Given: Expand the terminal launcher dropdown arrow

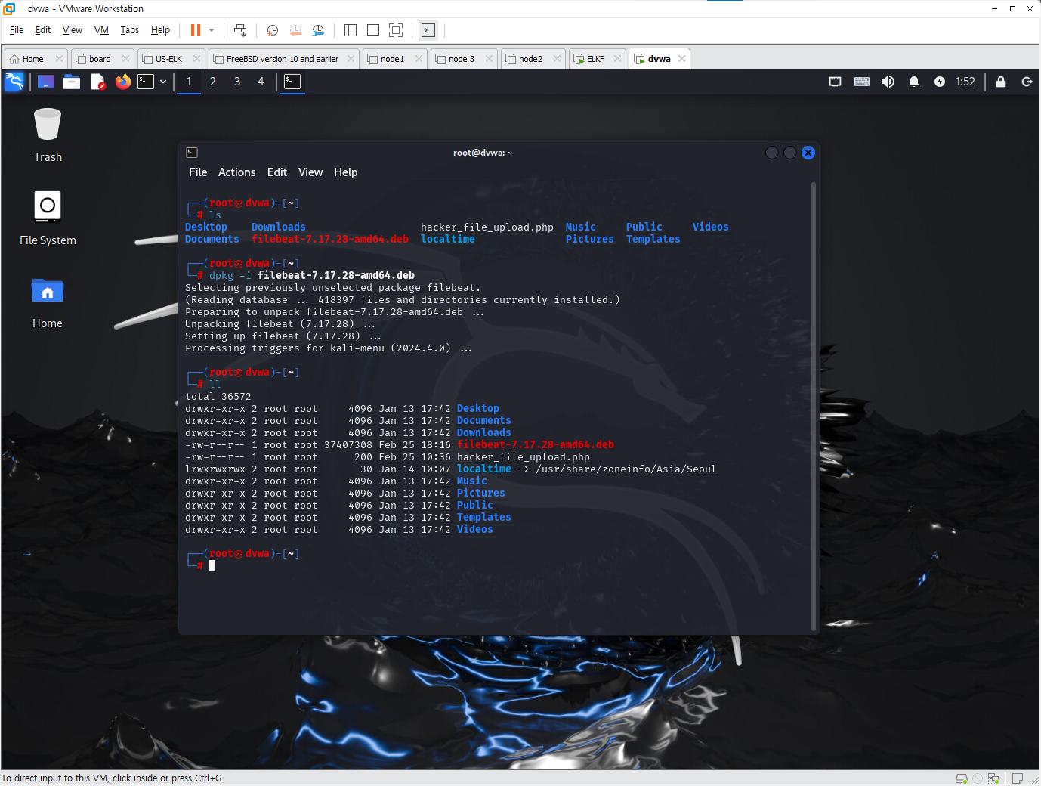Looking at the screenshot, I should [x=163, y=82].
